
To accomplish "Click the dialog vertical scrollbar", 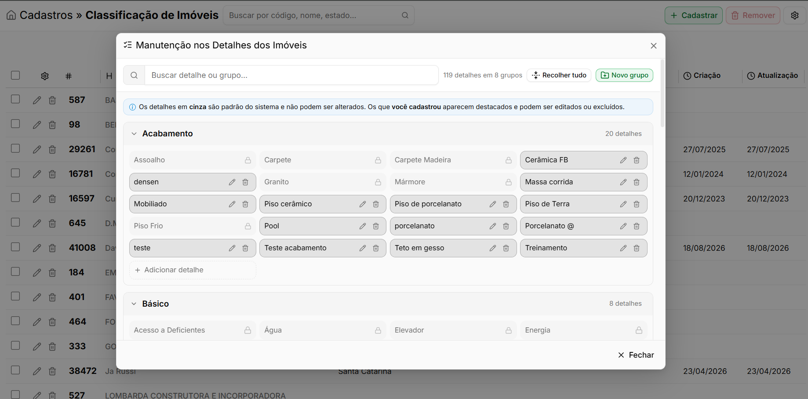I will tap(662, 93).
